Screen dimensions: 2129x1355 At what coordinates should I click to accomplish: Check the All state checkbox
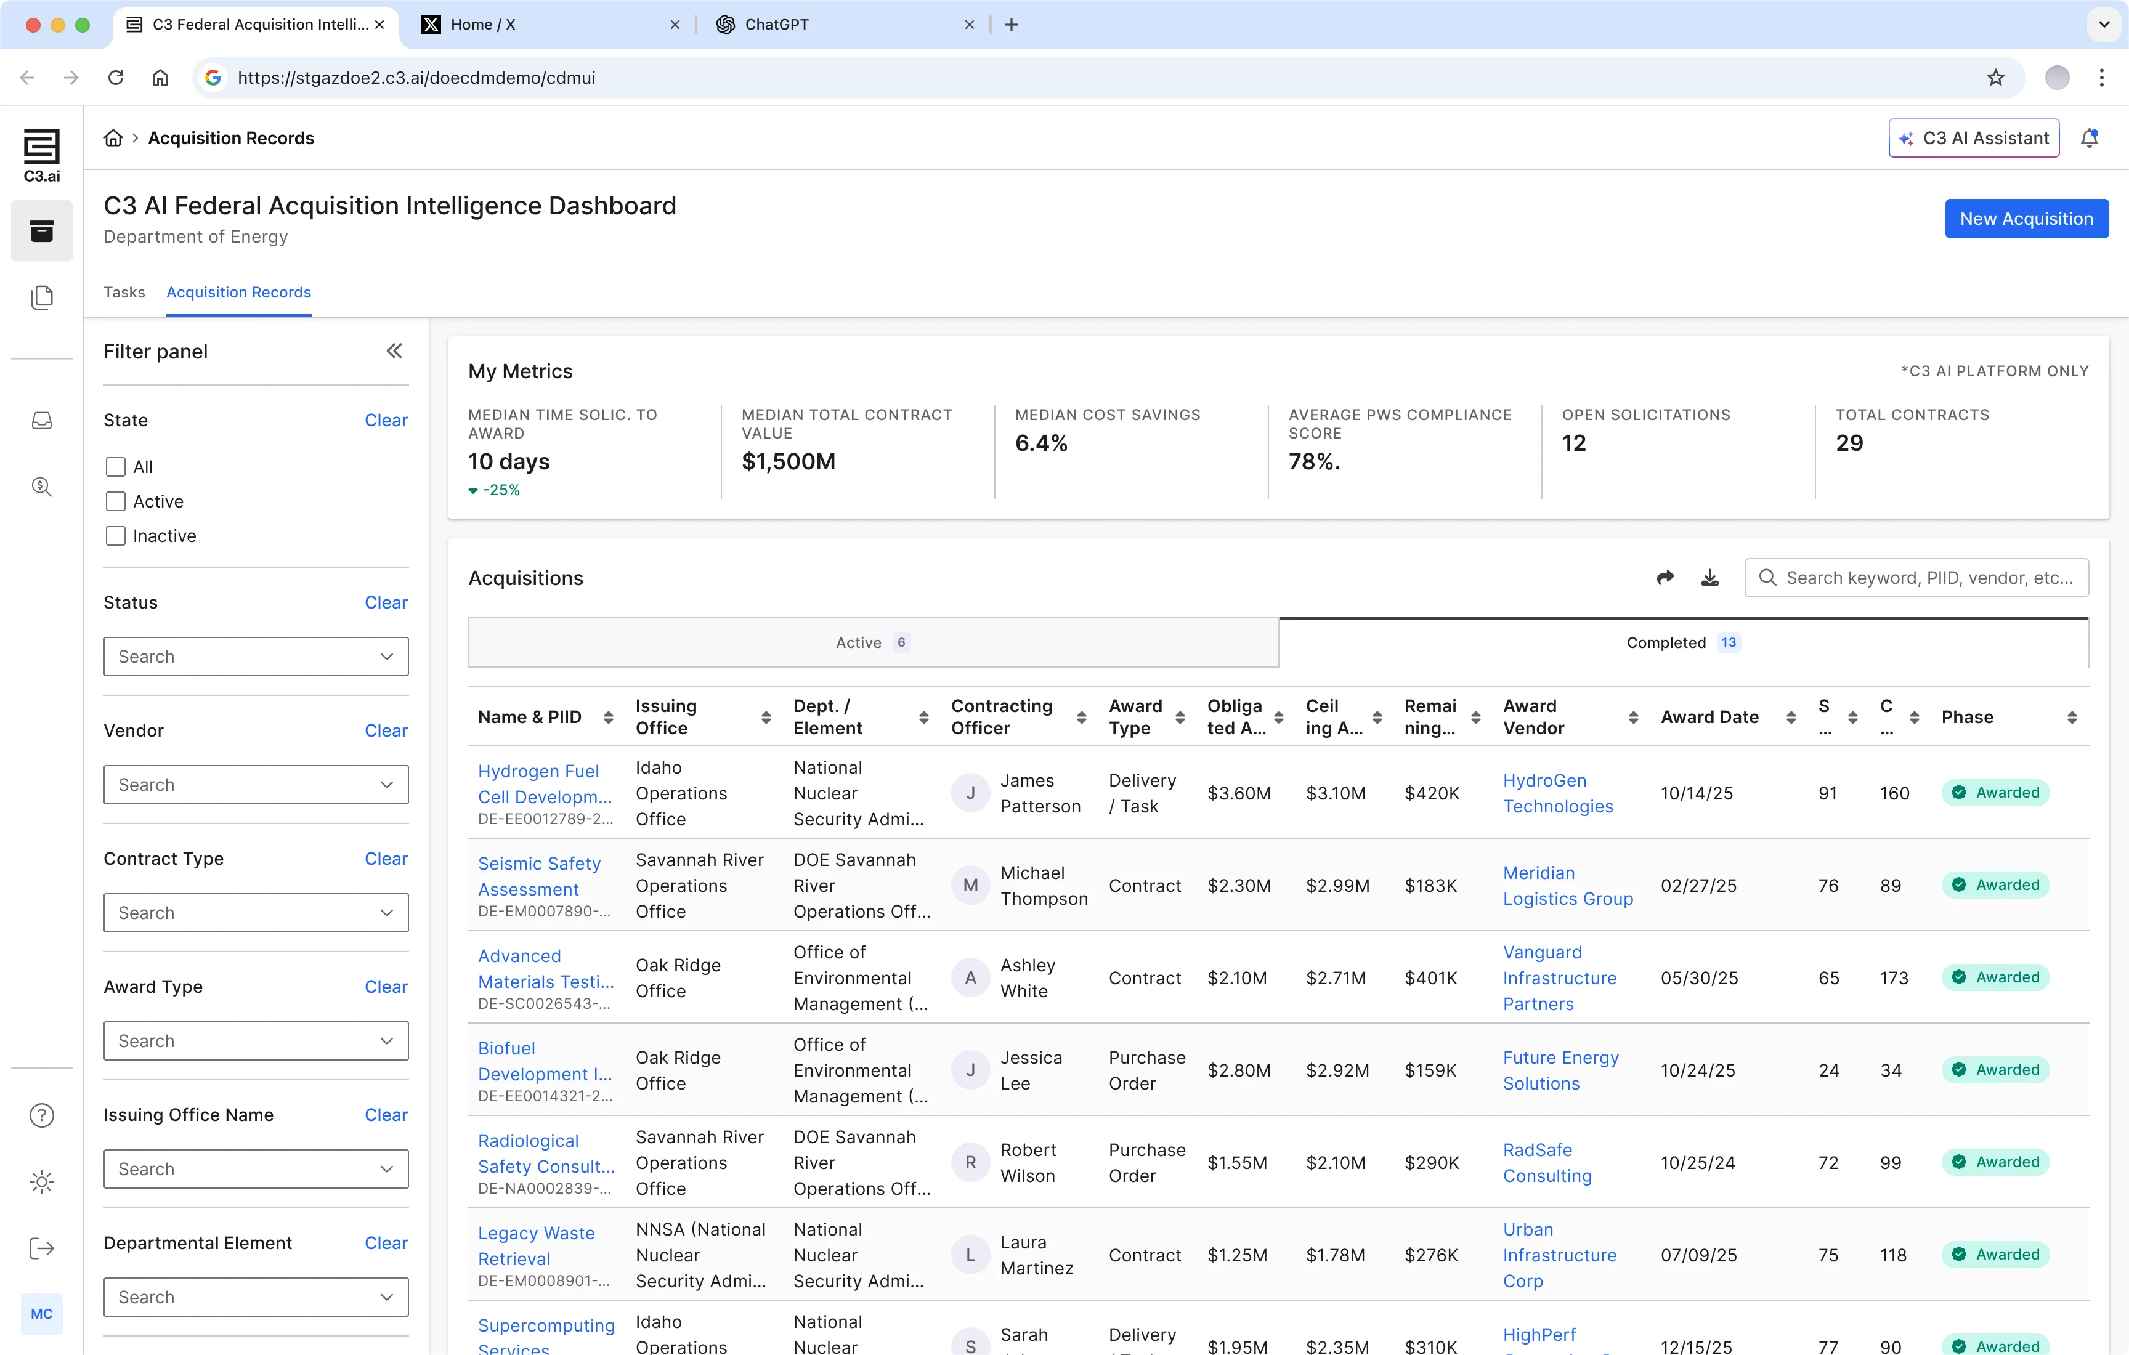[115, 467]
